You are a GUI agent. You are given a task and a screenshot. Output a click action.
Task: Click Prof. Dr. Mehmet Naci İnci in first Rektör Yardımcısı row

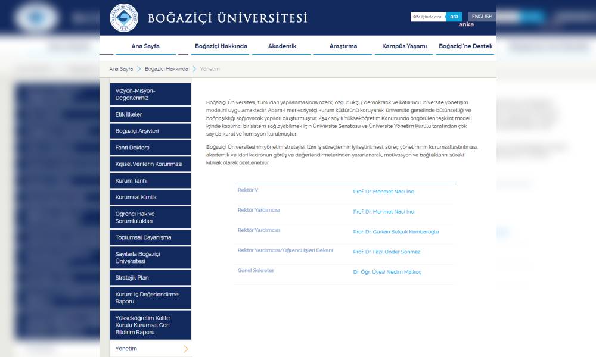383,212
